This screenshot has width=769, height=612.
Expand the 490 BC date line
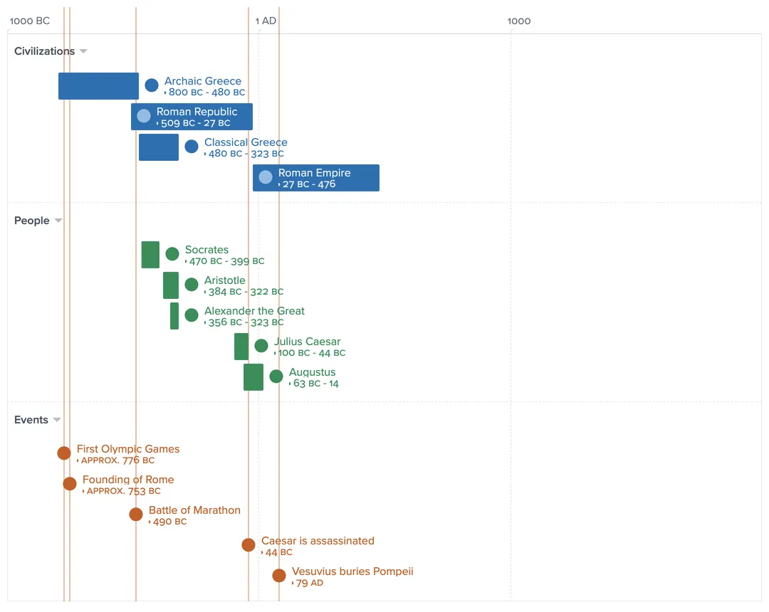click(168, 522)
